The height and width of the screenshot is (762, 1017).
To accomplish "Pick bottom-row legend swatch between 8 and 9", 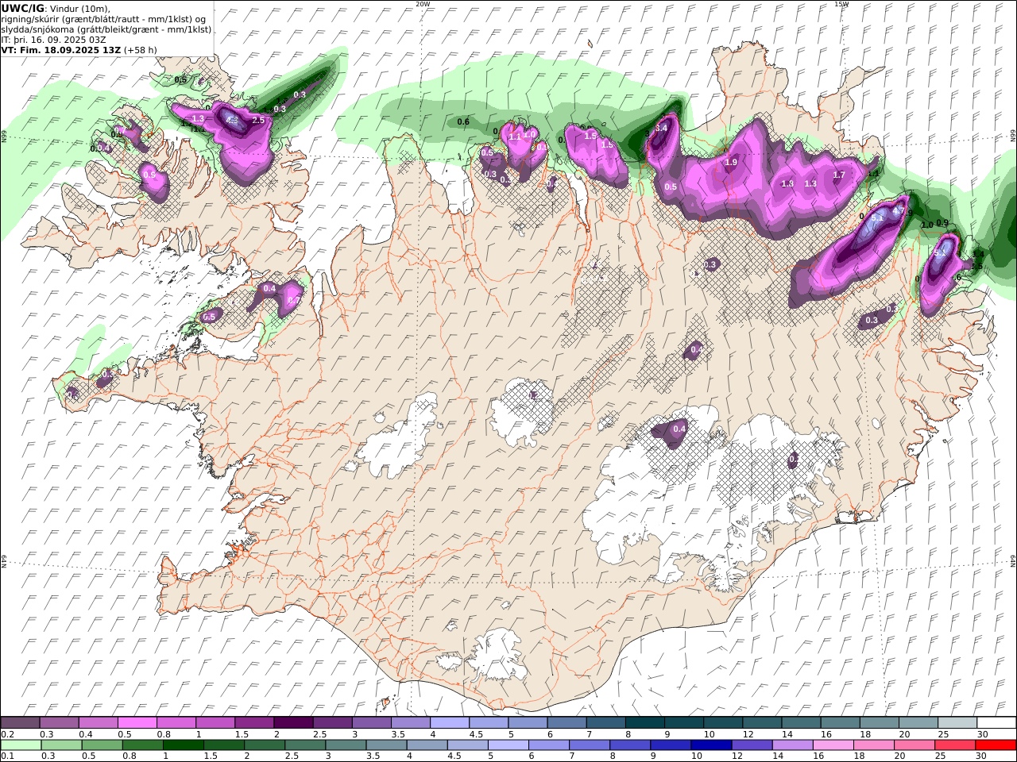I will (629, 745).
